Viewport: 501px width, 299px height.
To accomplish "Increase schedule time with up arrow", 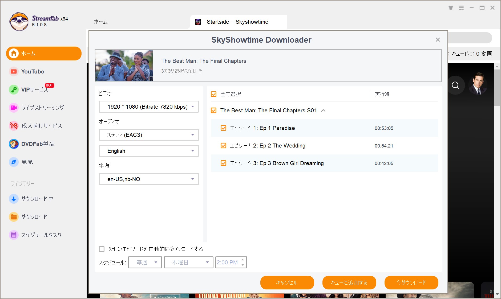I will pyautogui.click(x=243, y=260).
